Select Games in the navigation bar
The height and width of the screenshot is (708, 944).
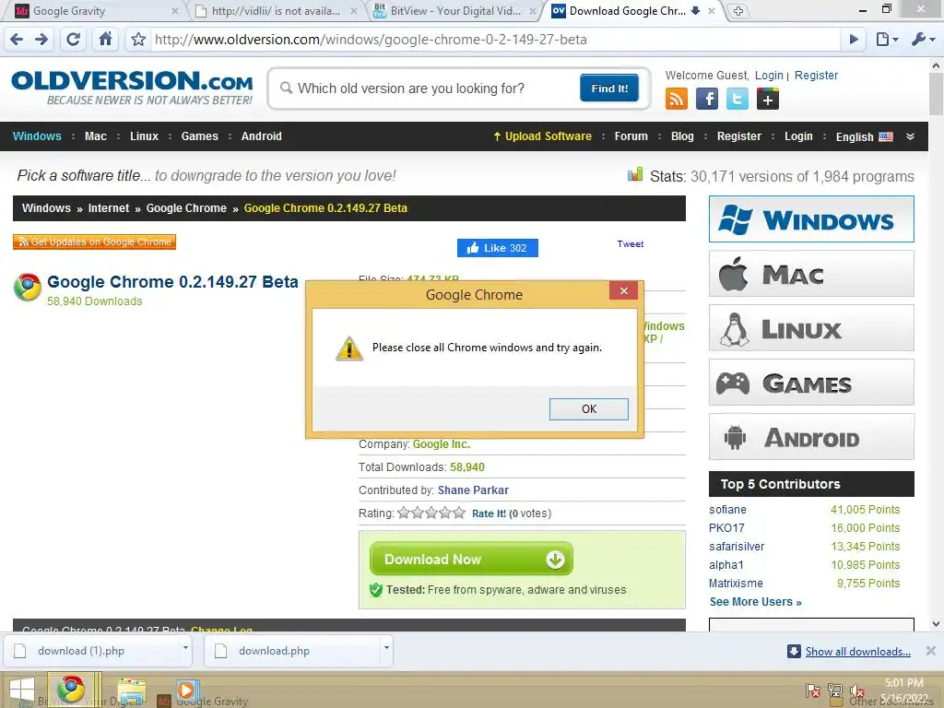(x=200, y=136)
